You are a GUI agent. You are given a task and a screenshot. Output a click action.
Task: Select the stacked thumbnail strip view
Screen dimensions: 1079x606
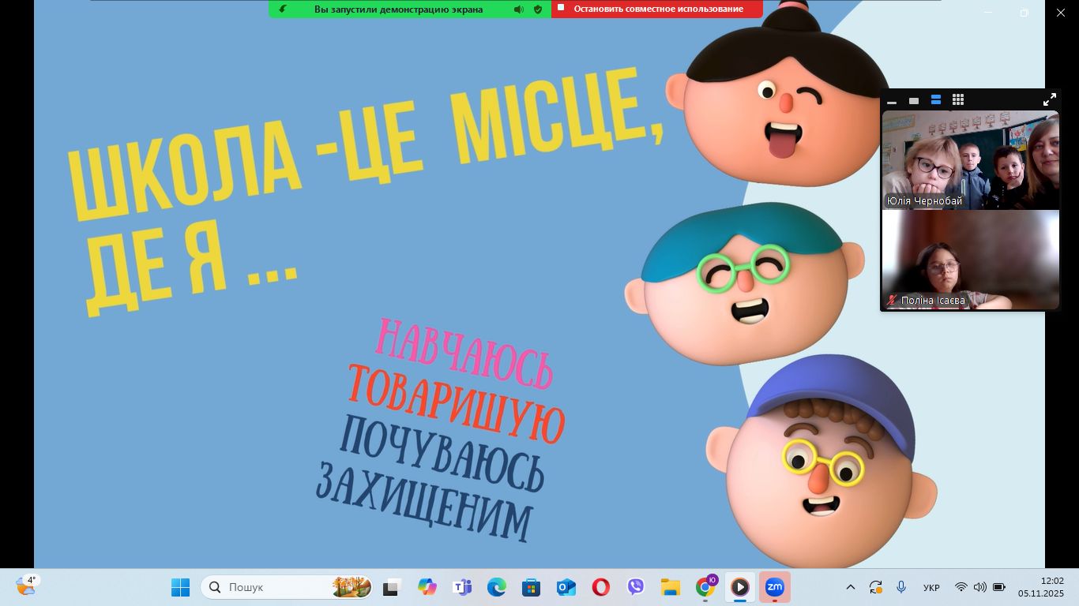point(936,100)
